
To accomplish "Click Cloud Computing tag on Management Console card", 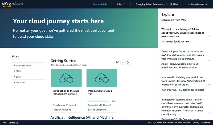I will (62, 110).
